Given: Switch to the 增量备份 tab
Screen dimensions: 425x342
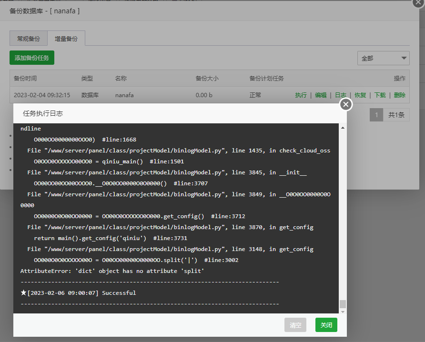Looking at the screenshot, I should click(66, 39).
